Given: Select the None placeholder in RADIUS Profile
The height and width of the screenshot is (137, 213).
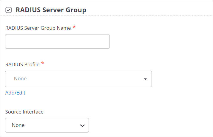Looking at the screenshot, I should [20, 78].
